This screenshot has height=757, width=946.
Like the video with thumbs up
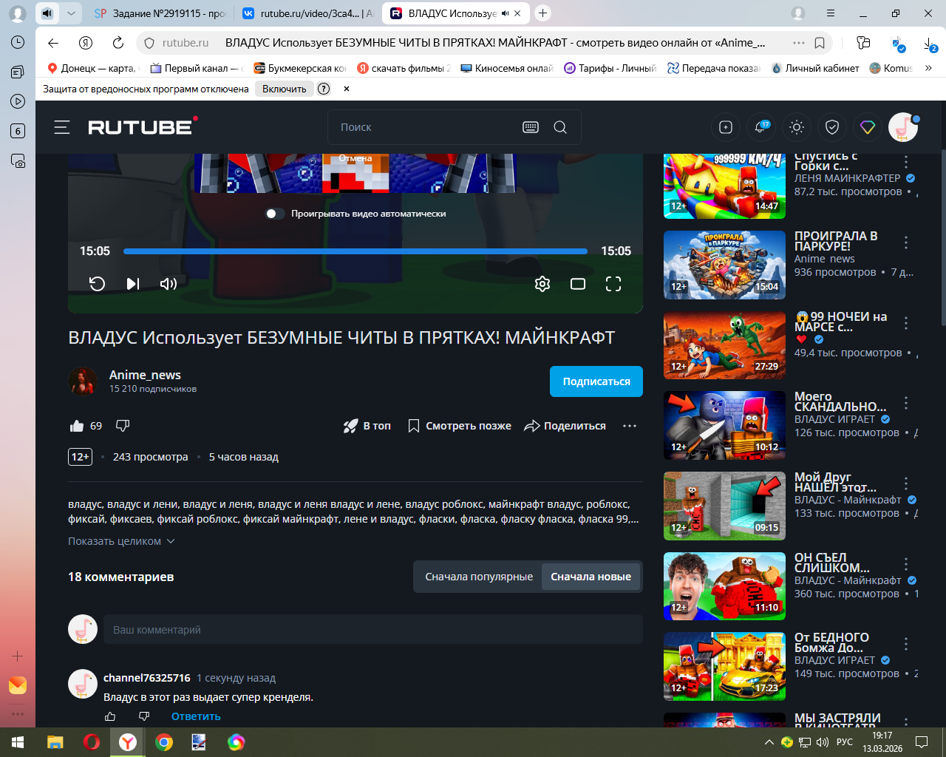point(77,426)
